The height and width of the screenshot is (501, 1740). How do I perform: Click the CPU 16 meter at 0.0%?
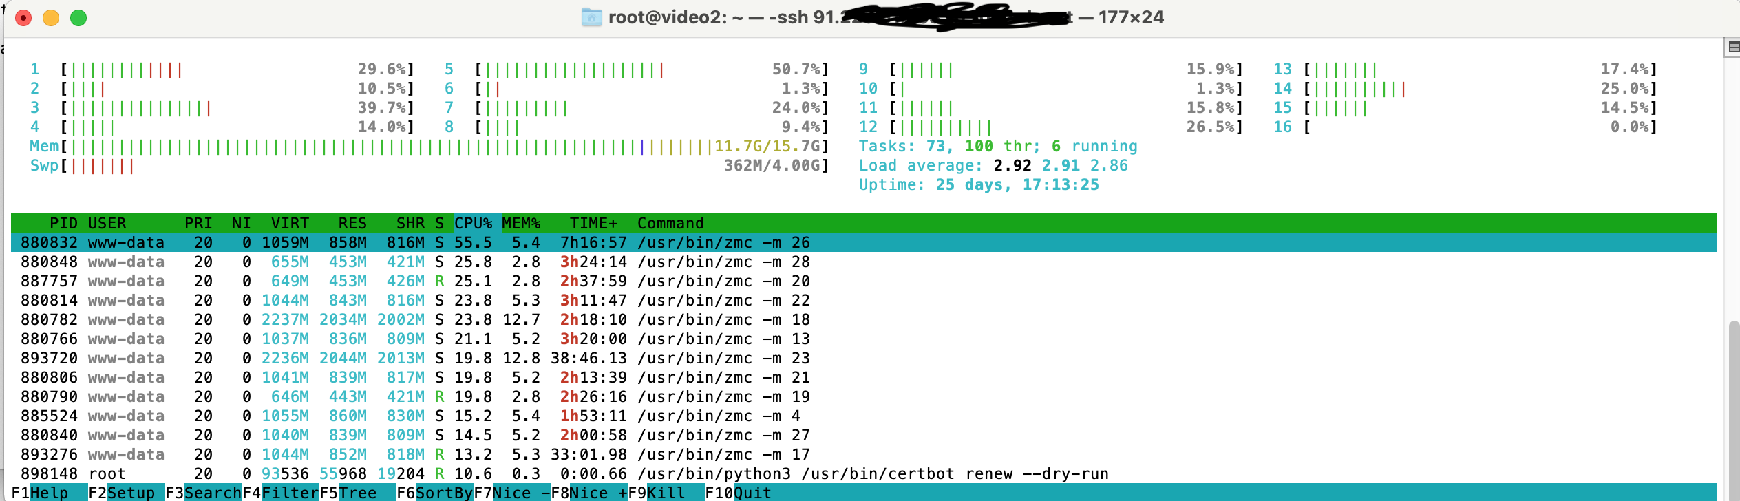click(1465, 127)
